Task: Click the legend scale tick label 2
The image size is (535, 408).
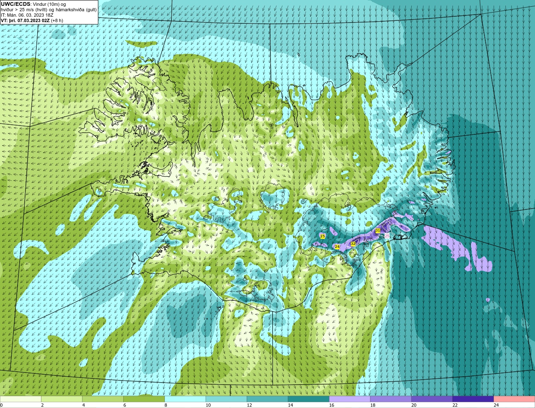Action: point(42,405)
